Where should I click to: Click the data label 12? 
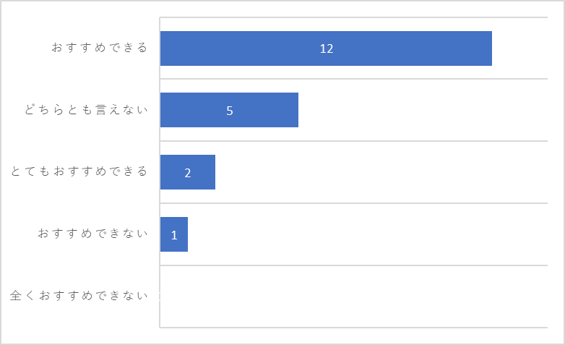[327, 48]
